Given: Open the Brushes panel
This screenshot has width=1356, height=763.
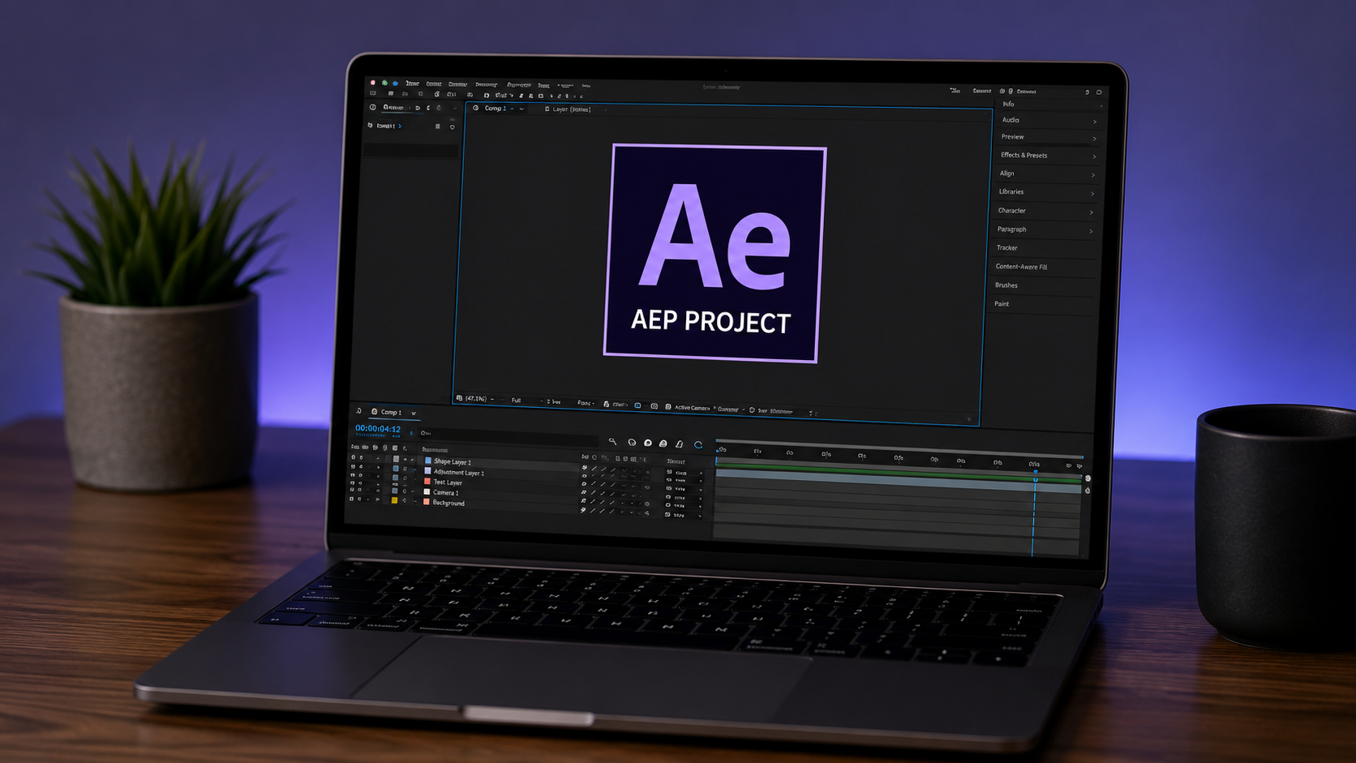Looking at the screenshot, I should tap(1006, 285).
